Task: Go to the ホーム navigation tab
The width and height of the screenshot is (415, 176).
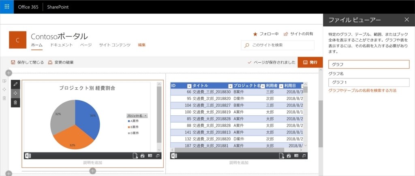Action: (x=36, y=45)
